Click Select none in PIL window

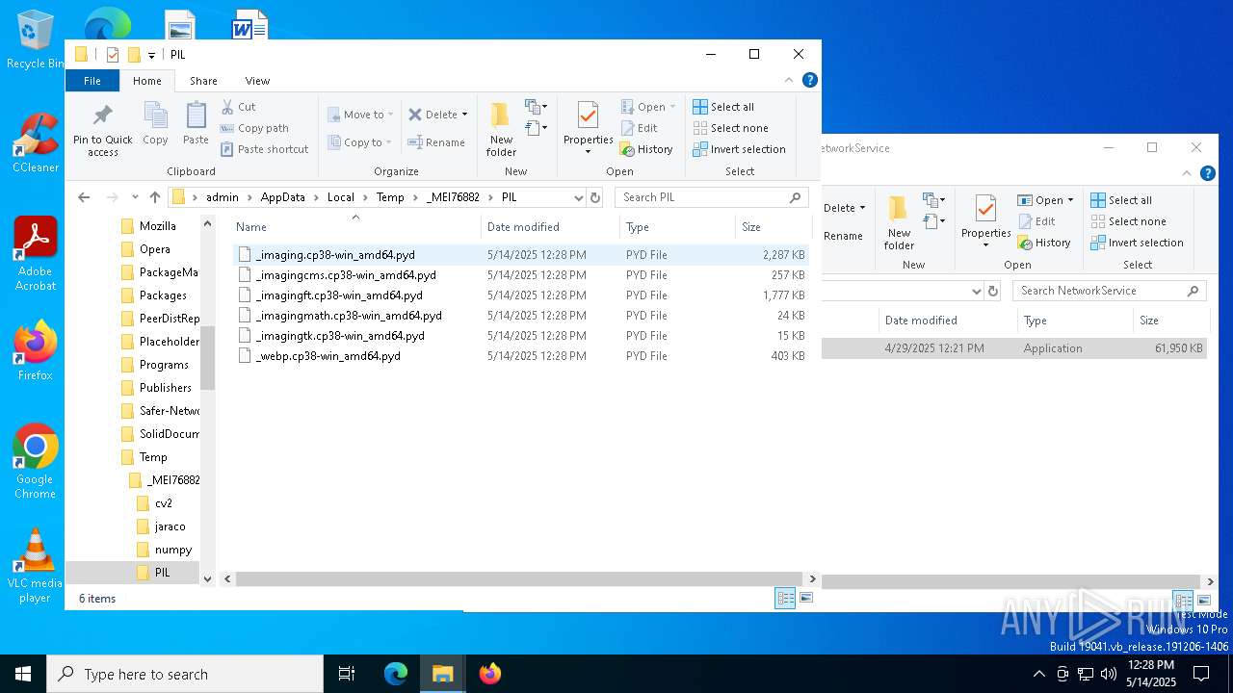[x=730, y=128]
